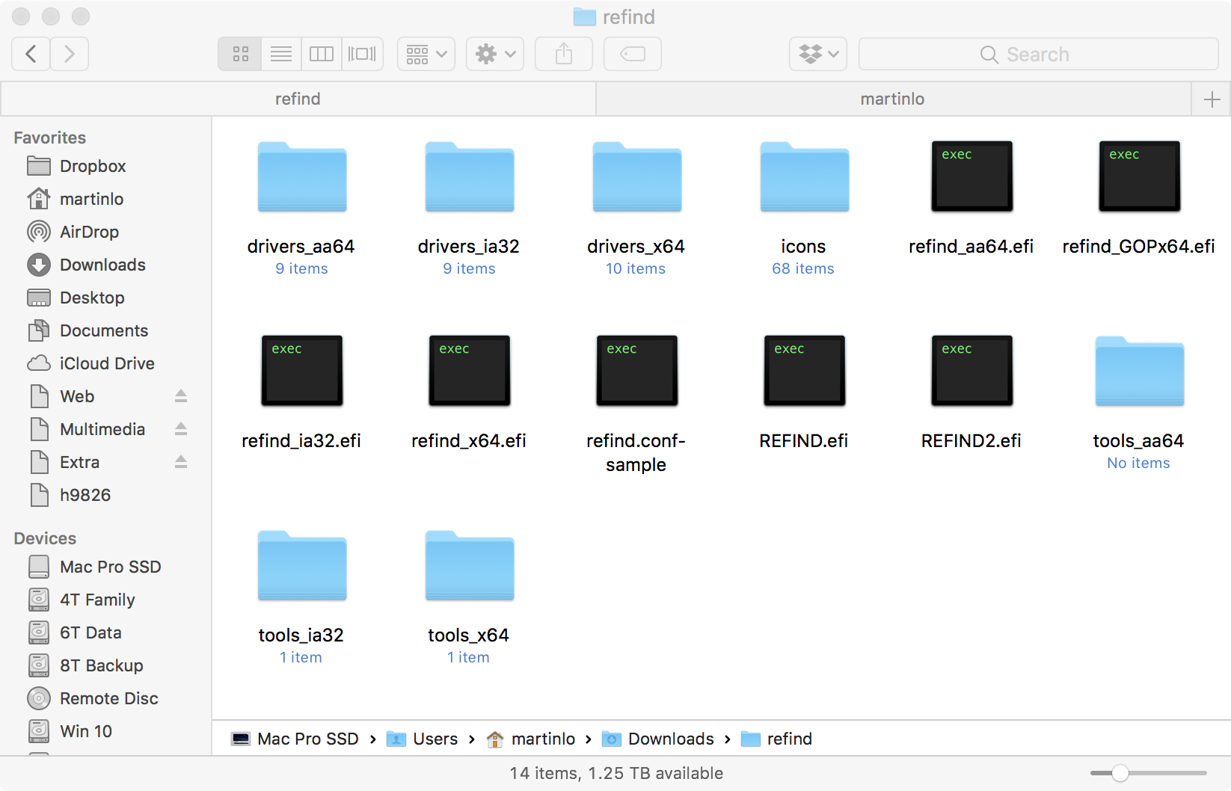The height and width of the screenshot is (791, 1231).
Task: Select the 6T Data drive
Action: click(x=90, y=633)
